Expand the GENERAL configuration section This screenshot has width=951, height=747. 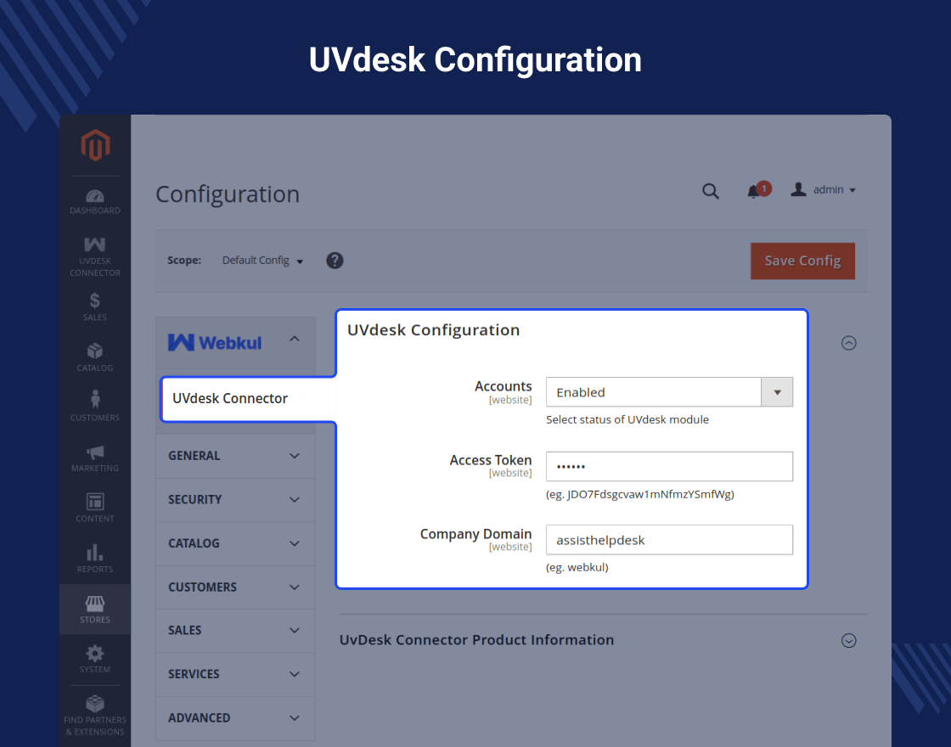(x=235, y=456)
